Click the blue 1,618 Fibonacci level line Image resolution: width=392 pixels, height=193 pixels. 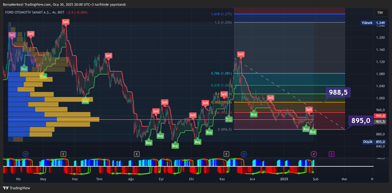pyautogui.click(x=289, y=14)
